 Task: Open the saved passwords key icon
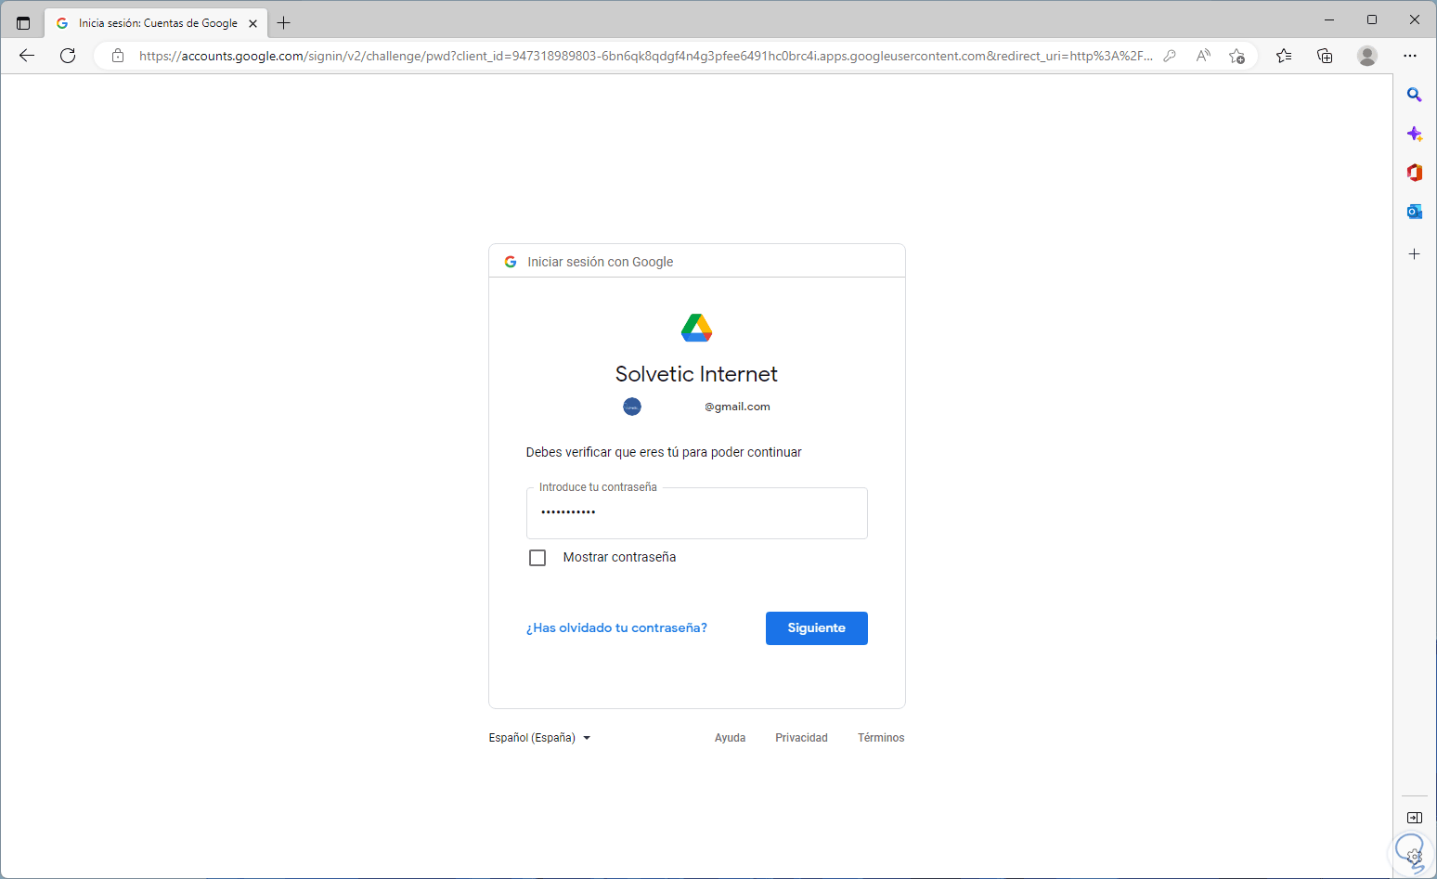pos(1170,56)
